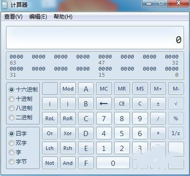The image size is (190, 176).
Task: Minimize the calculator window
Action: tap(149, 3)
